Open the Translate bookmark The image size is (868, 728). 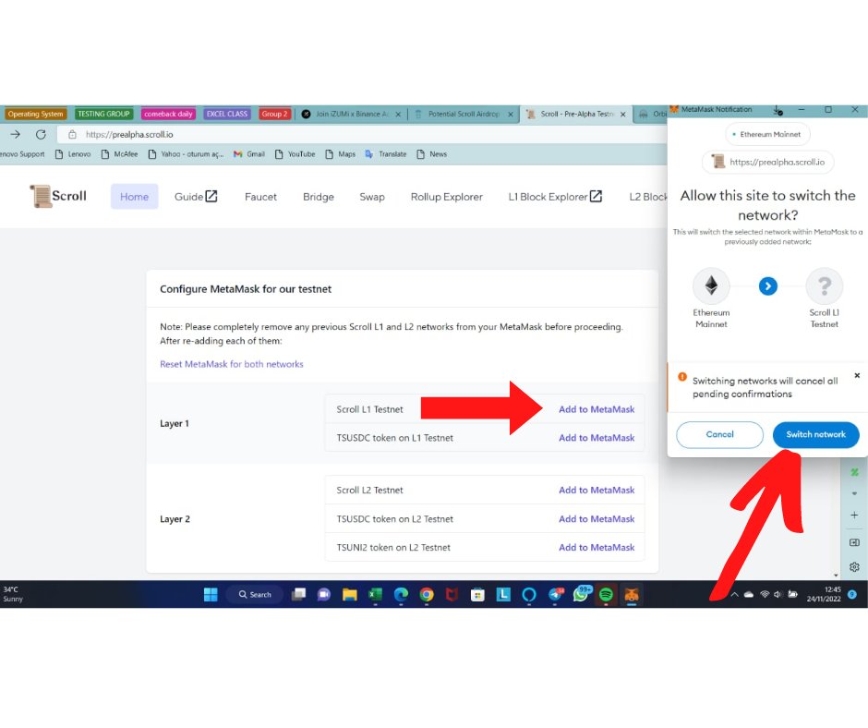tap(386, 154)
